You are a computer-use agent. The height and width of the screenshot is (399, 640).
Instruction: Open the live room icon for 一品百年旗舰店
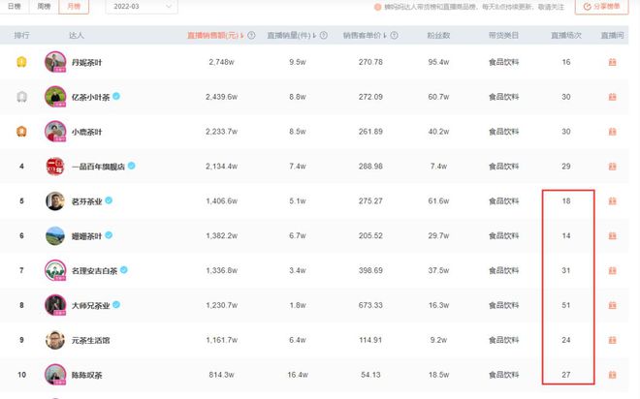612,167
